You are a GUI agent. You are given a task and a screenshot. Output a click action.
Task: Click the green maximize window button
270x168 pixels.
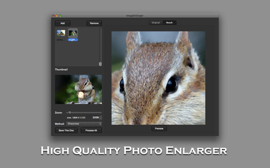coord(60,16)
